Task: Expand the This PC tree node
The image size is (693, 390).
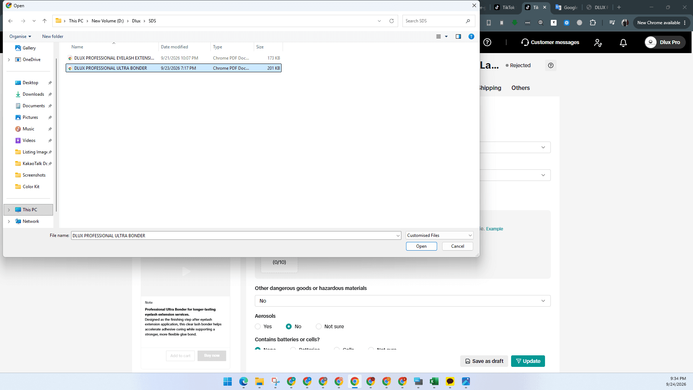Action: (9, 210)
